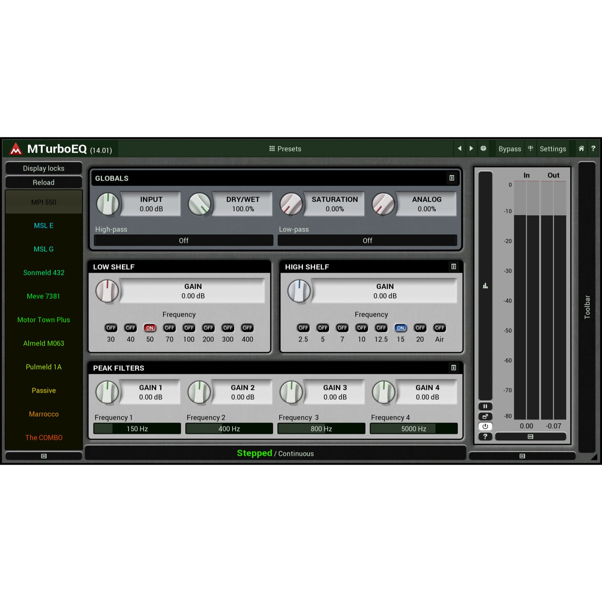The image size is (602, 602).
Task: Click the collapse icon below preset list
Action: point(44,456)
